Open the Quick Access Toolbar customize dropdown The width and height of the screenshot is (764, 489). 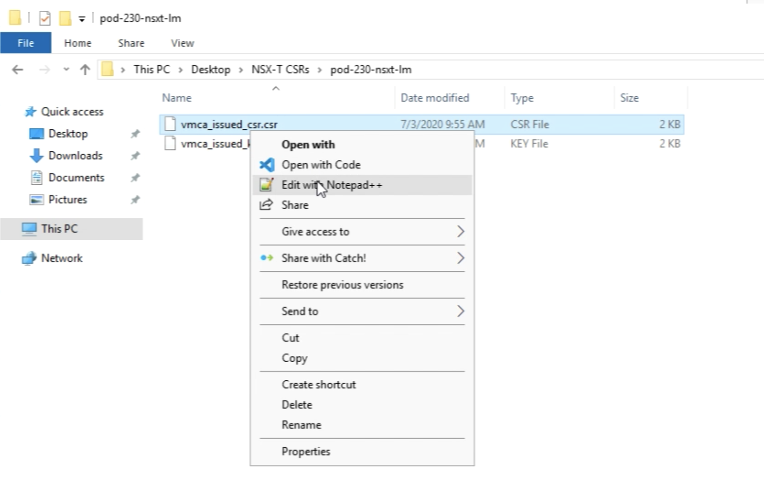tap(82, 19)
